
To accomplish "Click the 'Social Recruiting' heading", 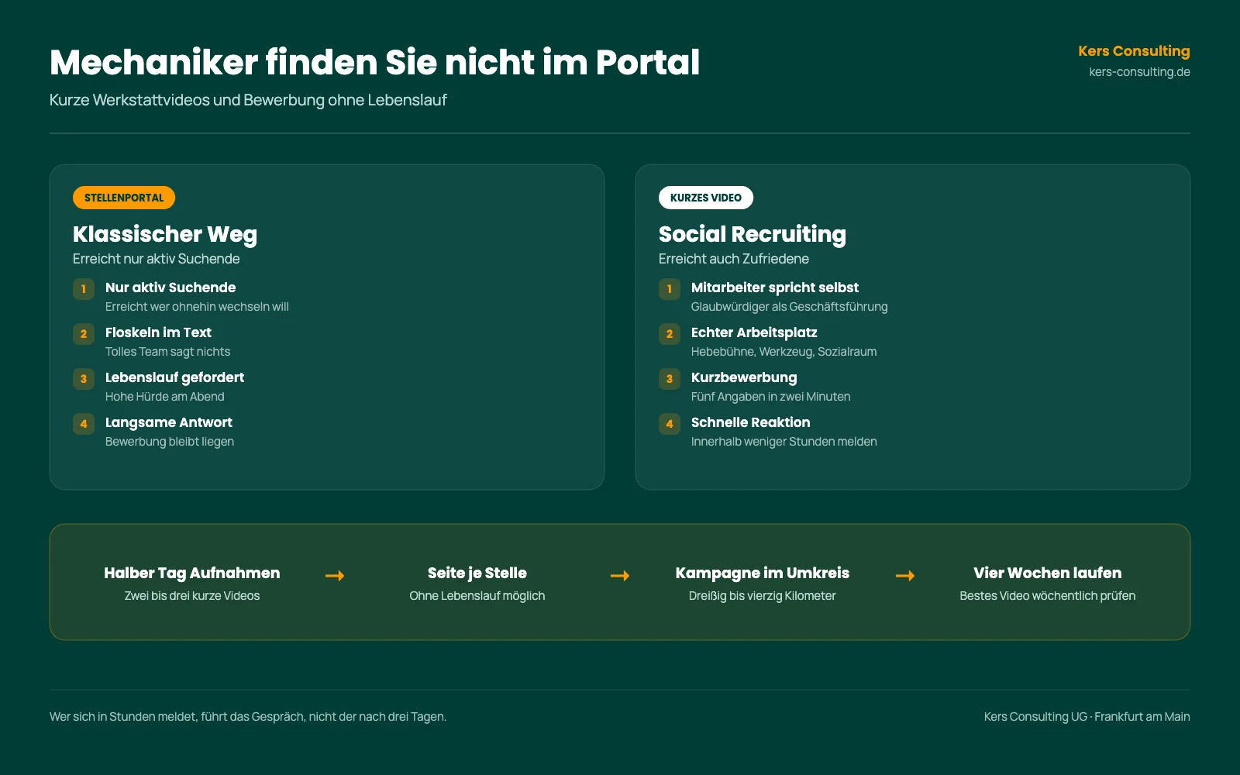I will pyautogui.click(x=753, y=234).
